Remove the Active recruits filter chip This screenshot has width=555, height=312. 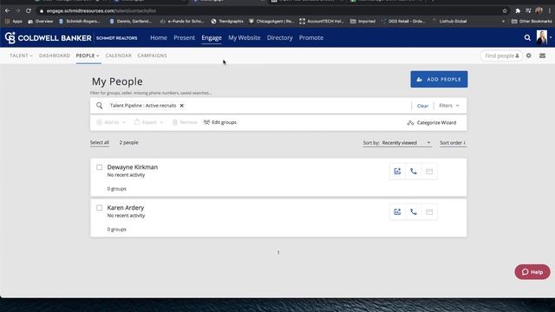click(x=181, y=106)
